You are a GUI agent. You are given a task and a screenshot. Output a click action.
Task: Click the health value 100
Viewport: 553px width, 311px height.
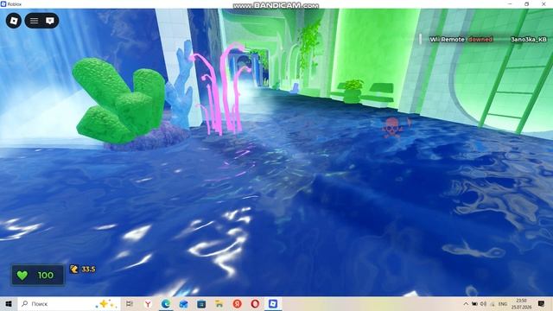[x=46, y=276]
